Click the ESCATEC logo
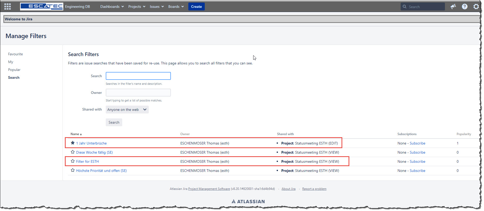Screen dimensions: 484x211 tap(41, 7)
